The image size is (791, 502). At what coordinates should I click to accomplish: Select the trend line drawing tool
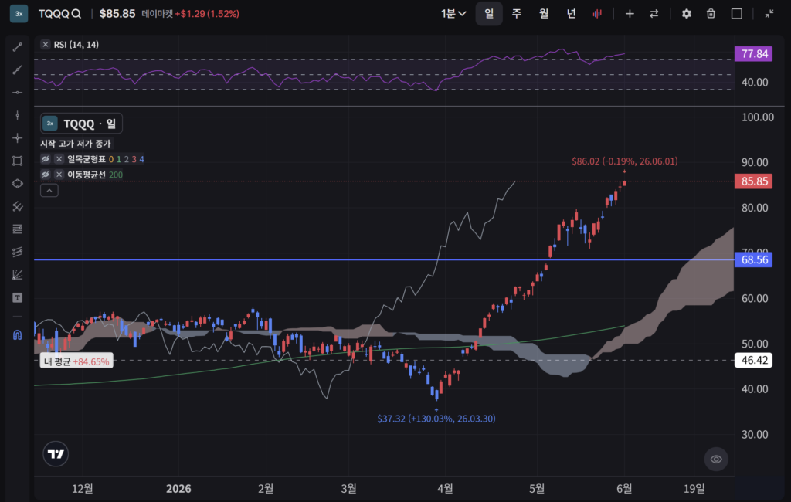pyautogui.click(x=17, y=47)
